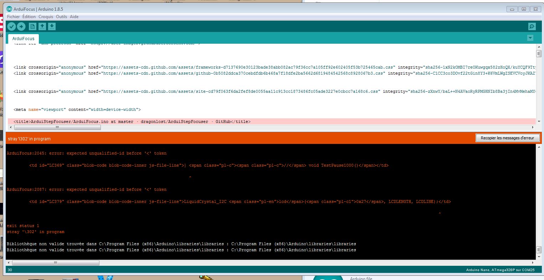Save the sketch with the down-arrow icon
Viewport: 544px width, 280px height.
tap(52, 26)
